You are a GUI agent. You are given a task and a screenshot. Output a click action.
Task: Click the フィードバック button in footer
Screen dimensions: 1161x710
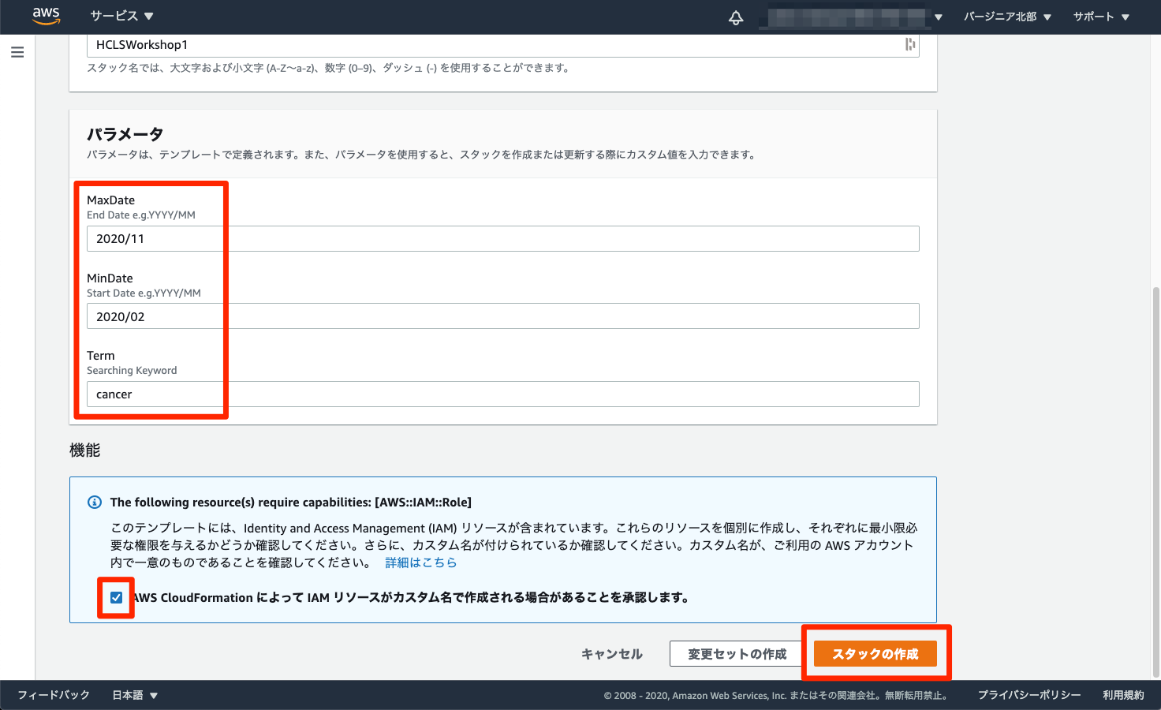pos(54,695)
